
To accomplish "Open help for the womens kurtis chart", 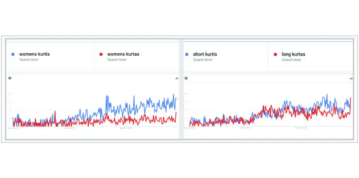I will 10,78.
